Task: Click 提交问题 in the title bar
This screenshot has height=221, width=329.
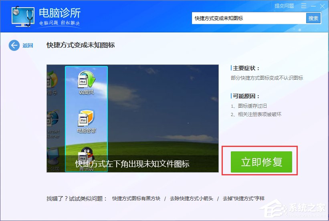Action: (284, 6)
